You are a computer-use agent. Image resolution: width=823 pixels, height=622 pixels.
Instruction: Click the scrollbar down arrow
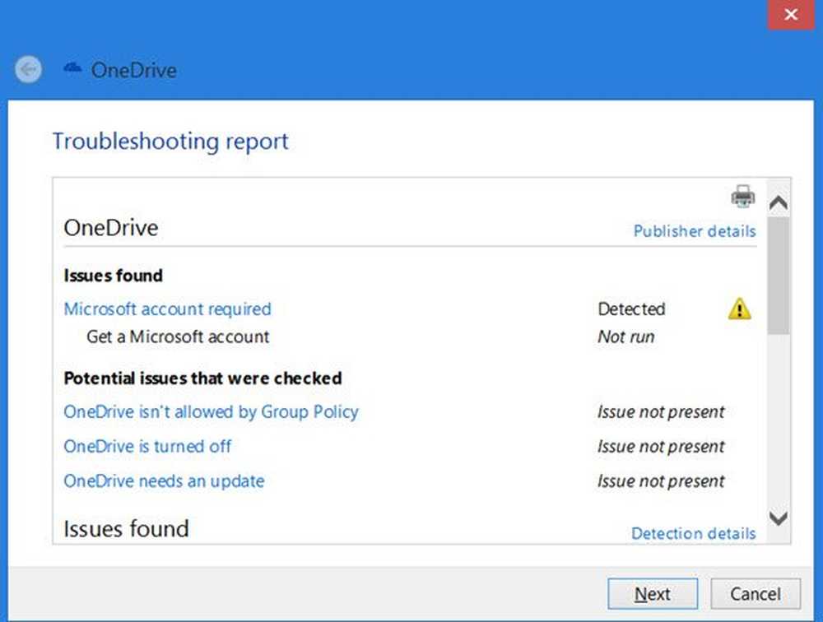[x=777, y=519]
